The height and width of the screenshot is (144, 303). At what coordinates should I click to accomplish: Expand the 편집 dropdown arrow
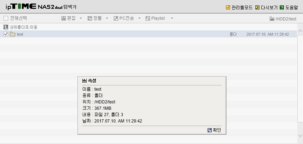pyautogui.click(x=81, y=18)
